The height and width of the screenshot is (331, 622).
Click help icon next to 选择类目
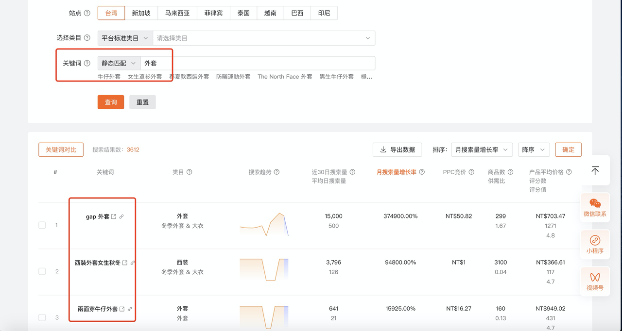coord(87,38)
